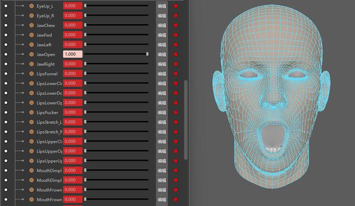
Task: Click the EyeUp_R weight value field
Action: coord(73,16)
